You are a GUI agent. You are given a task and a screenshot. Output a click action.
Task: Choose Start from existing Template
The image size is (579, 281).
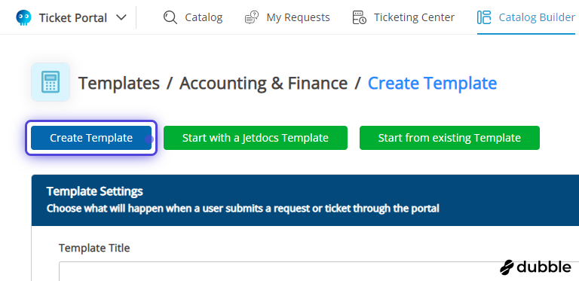coord(449,138)
